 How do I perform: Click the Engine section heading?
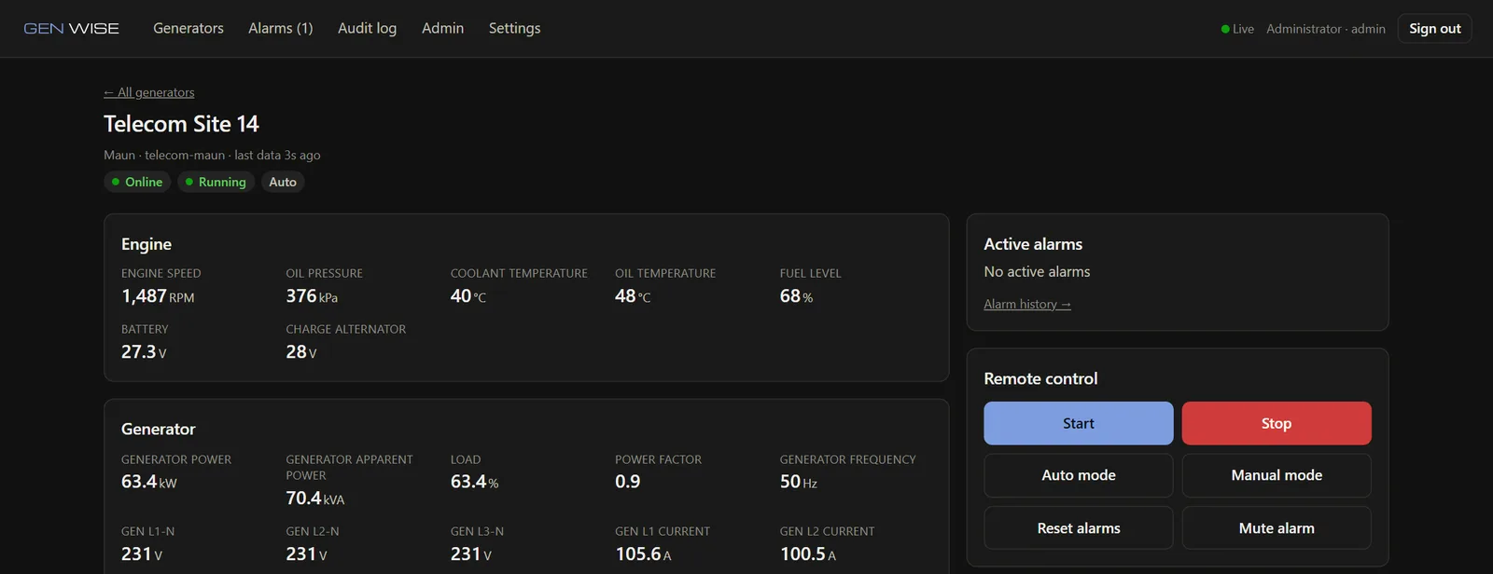[147, 244]
